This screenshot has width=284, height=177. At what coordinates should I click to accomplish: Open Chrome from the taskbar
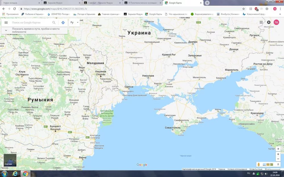pyautogui.click(x=26, y=174)
